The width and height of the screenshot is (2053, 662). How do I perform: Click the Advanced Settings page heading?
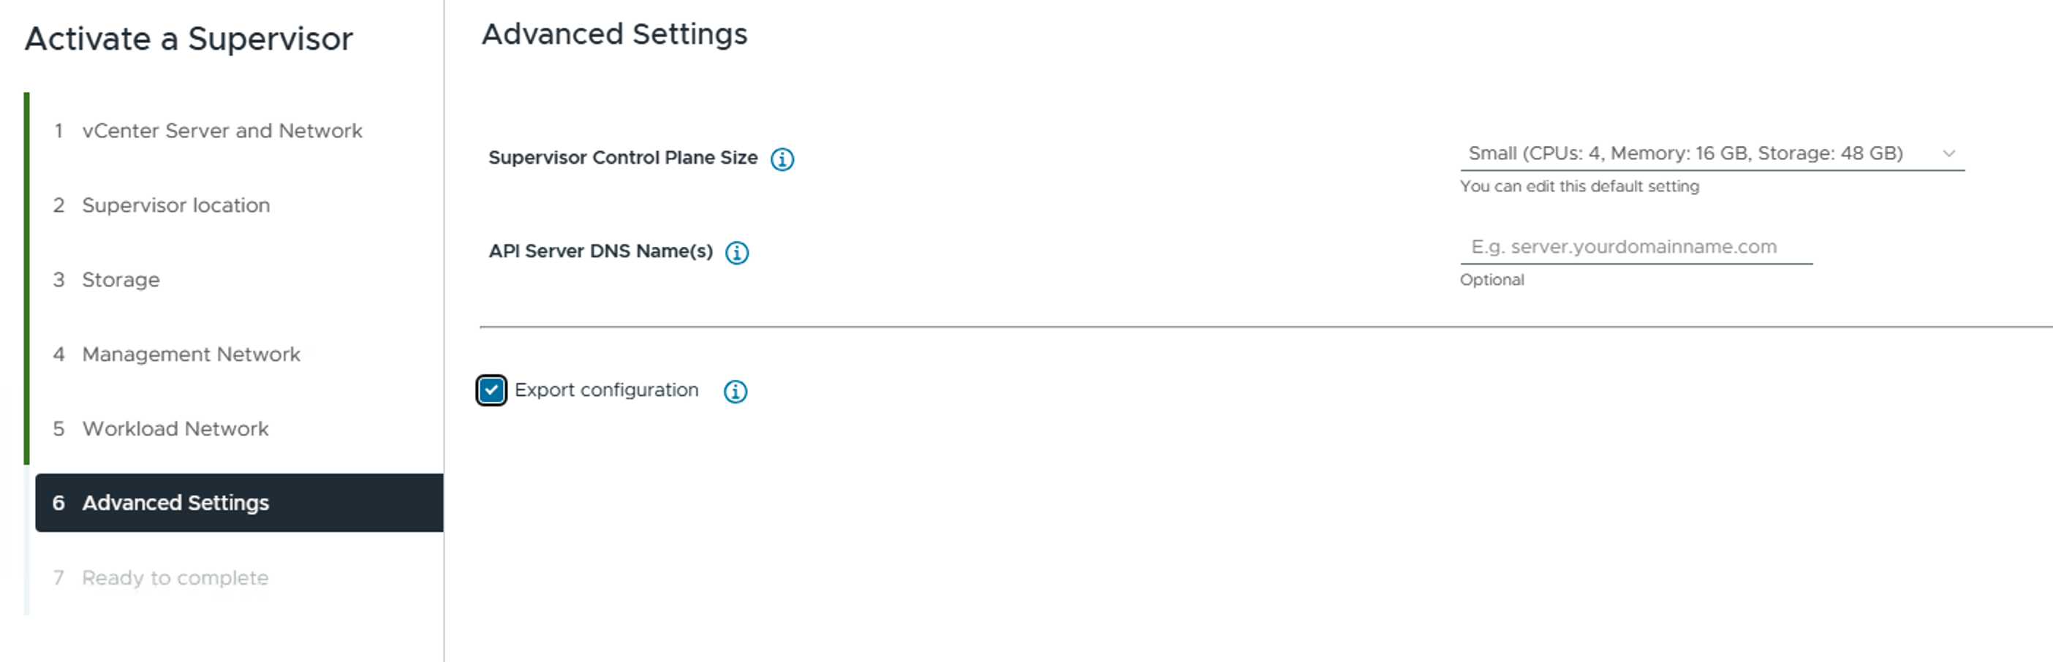pyautogui.click(x=614, y=34)
